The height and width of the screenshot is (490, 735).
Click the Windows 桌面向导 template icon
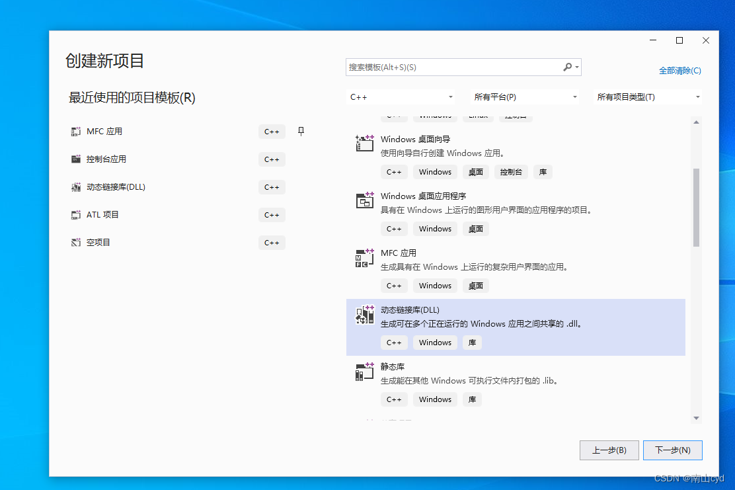tap(365, 143)
